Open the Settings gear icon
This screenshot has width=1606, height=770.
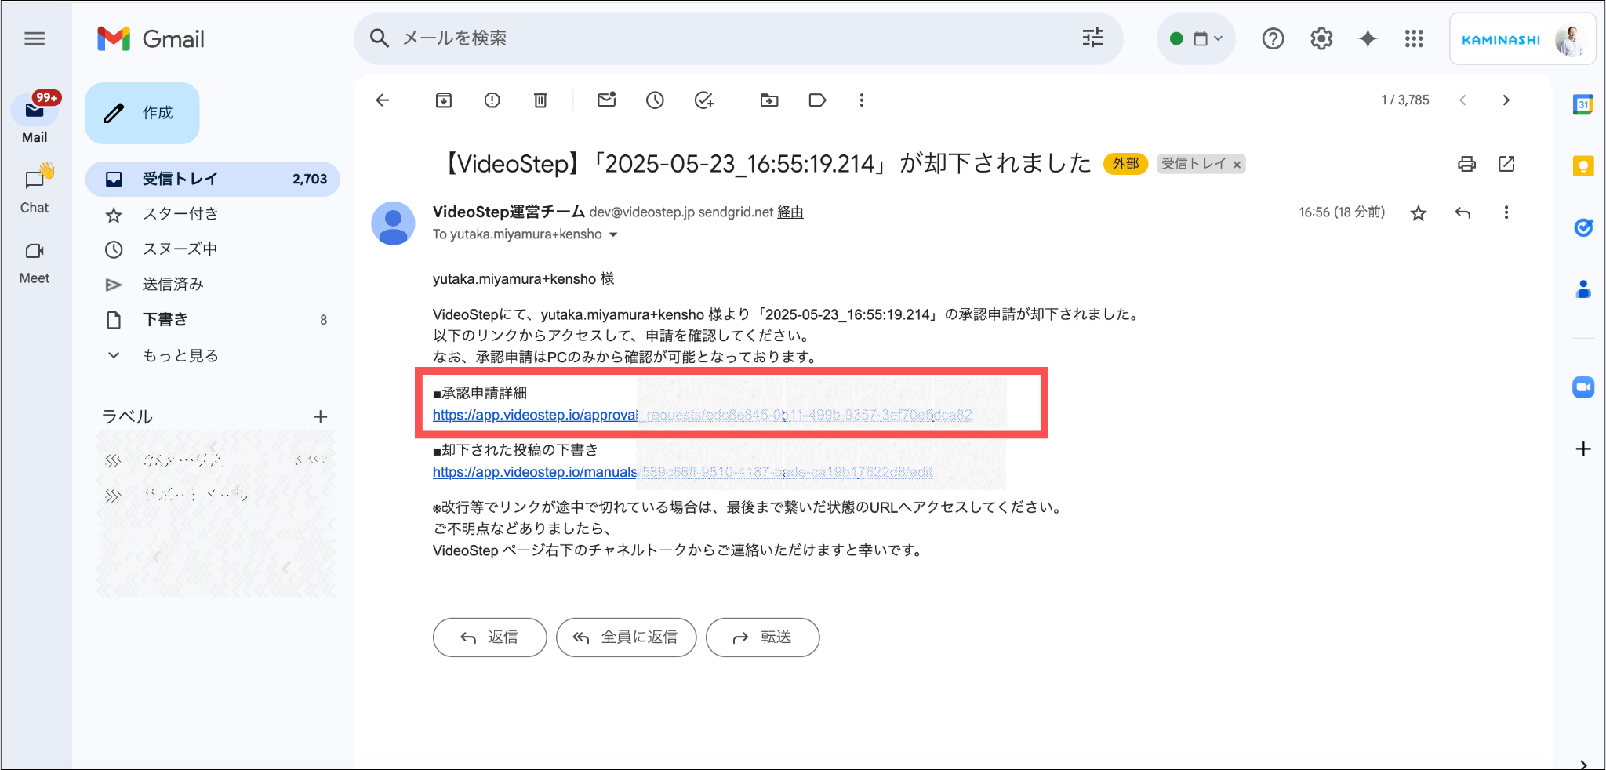tap(1321, 38)
